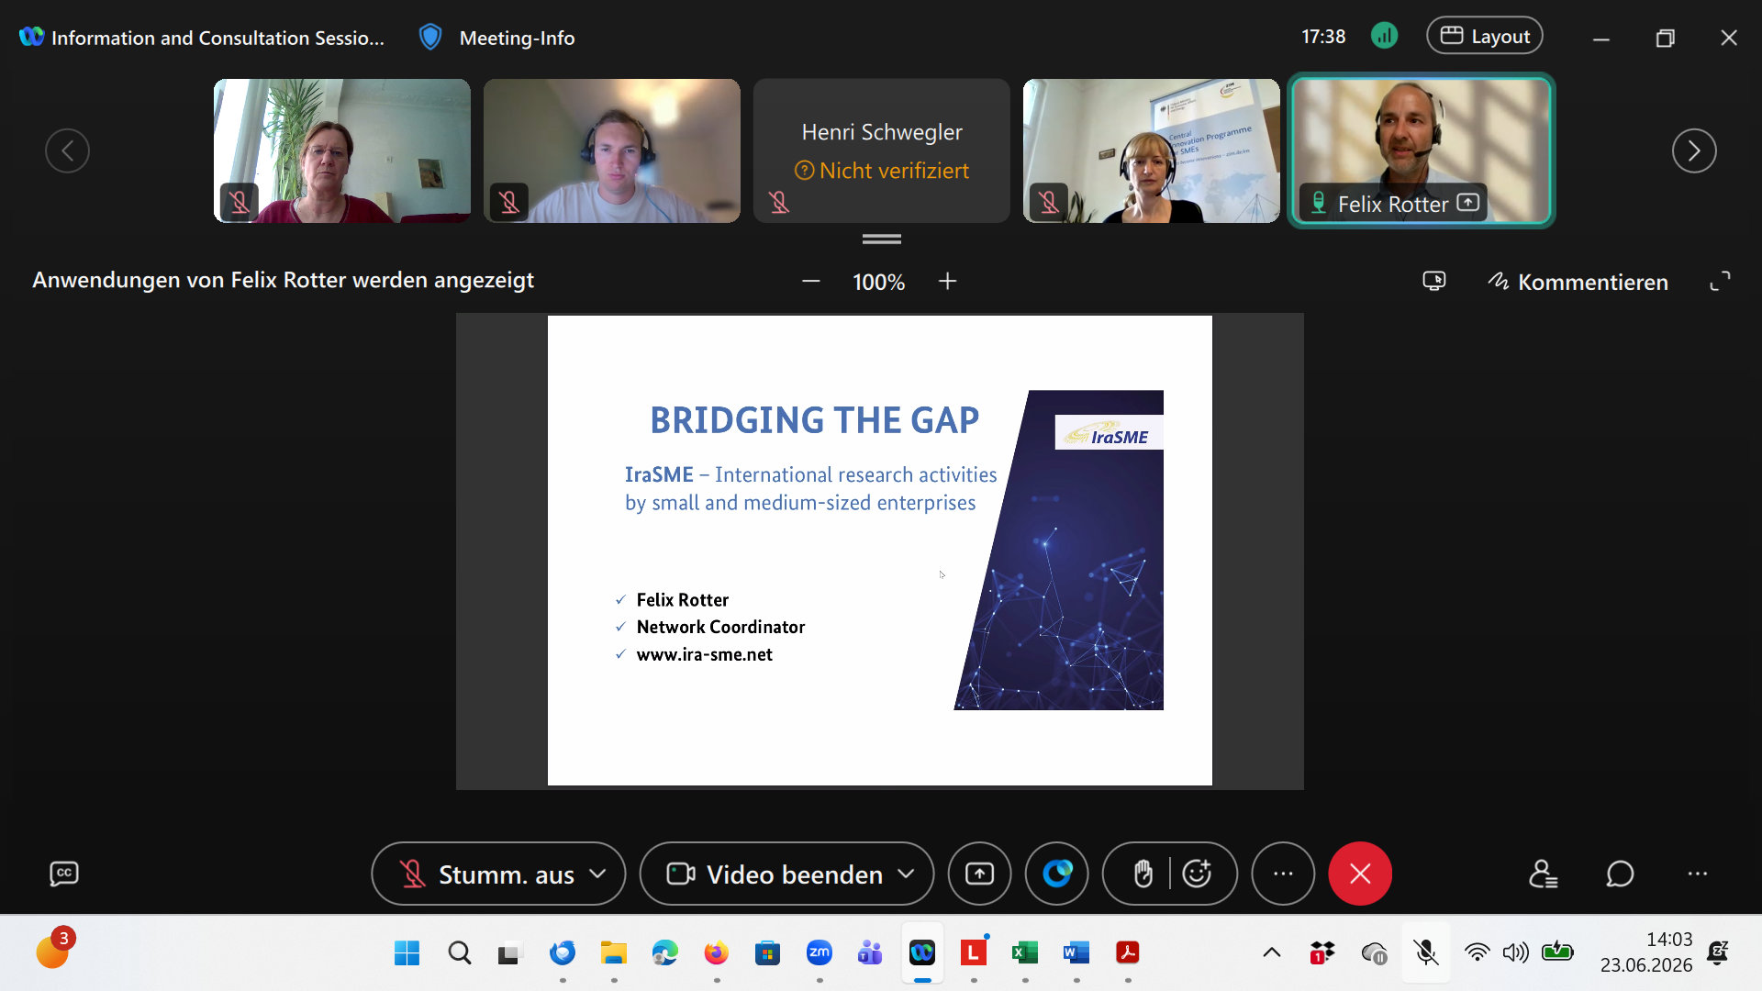This screenshot has width=1762, height=991.
Task: Toggle the Stumm. aus mute button
Action: [487, 874]
